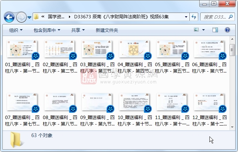Viewport: 238px width, 152px height.
Task: Open help with the question mark icon
Action: pyautogui.click(x=227, y=30)
